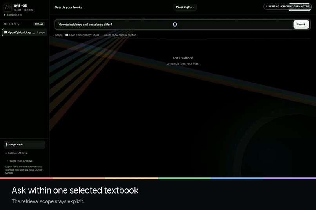Image resolution: width=316 pixels, height=210 pixels.
Task: Click the connection status dot indicator
Action: click(5, 15)
